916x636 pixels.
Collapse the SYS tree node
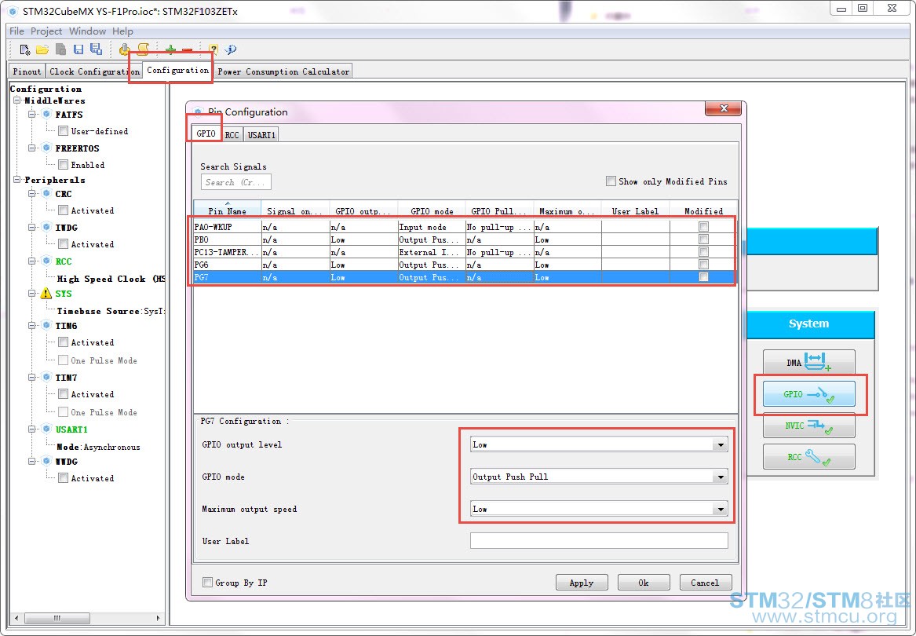[x=33, y=294]
